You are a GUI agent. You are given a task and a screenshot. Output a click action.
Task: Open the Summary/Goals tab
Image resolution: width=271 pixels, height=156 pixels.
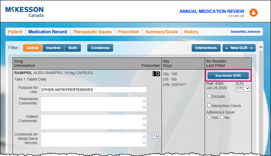(161, 32)
